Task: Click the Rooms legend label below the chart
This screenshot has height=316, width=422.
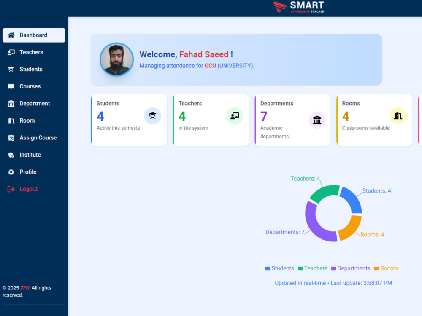Action: 389,269
